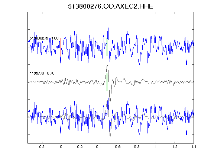Image resolution: width=214 pixels, height=161 pixels.
Task: Click the x-axis tick label 0.6
Action: [118, 147]
